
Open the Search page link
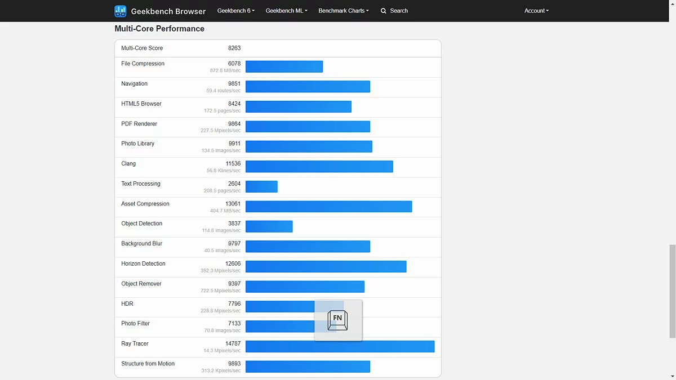(x=398, y=11)
